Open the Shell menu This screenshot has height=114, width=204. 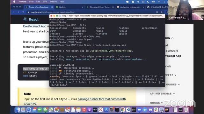coord(31,2)
